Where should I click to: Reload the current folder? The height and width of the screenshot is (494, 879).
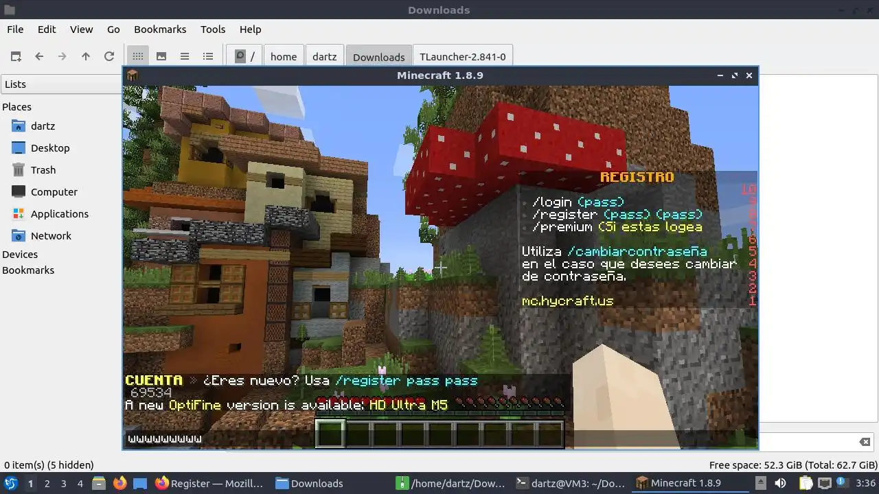109,56
